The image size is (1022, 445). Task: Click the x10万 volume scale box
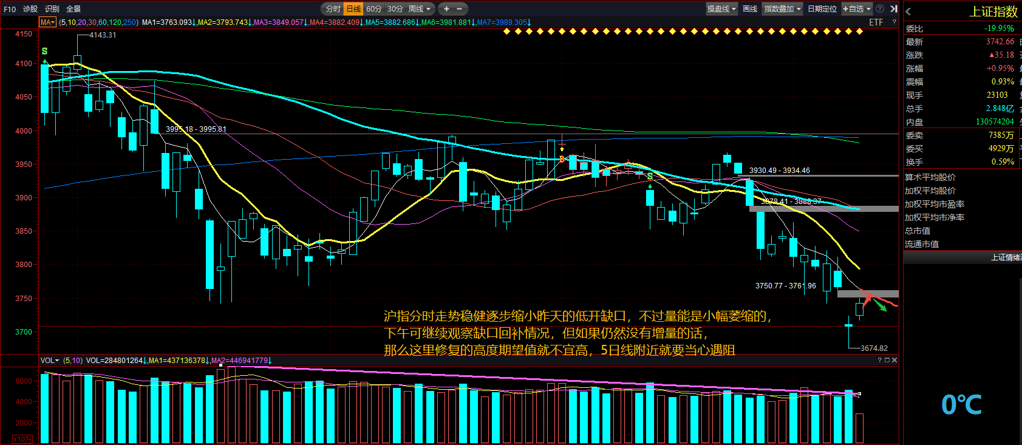[22, 439]
